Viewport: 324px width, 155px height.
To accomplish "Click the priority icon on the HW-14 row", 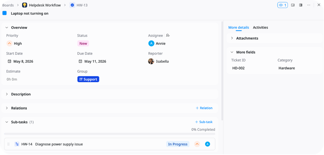I will click(x=197, y=144).
